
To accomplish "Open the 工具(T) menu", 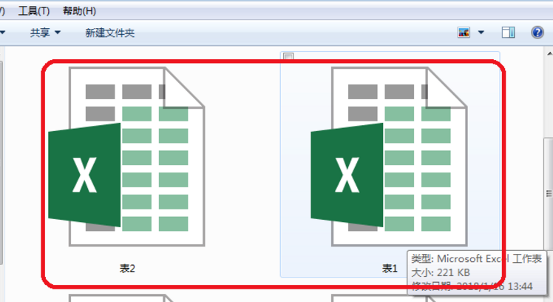I will click(x=34, y=11).
